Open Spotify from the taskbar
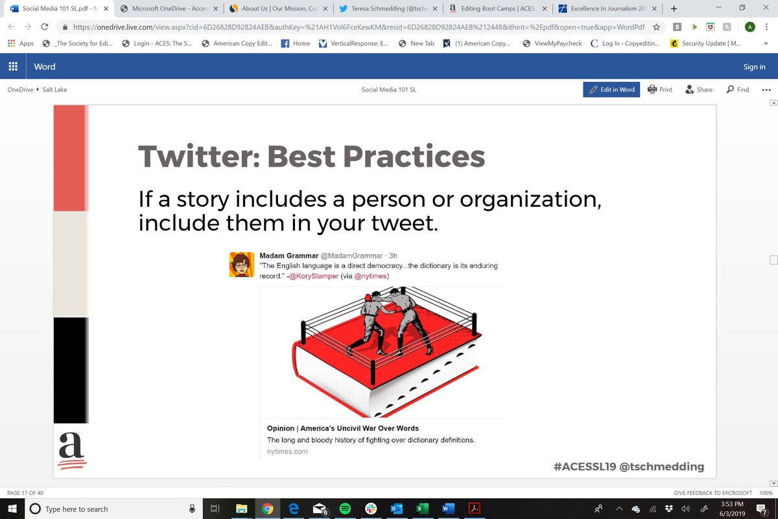Image resolution: width=778 pixels, height=519 pixels. (x=344, y=509)
